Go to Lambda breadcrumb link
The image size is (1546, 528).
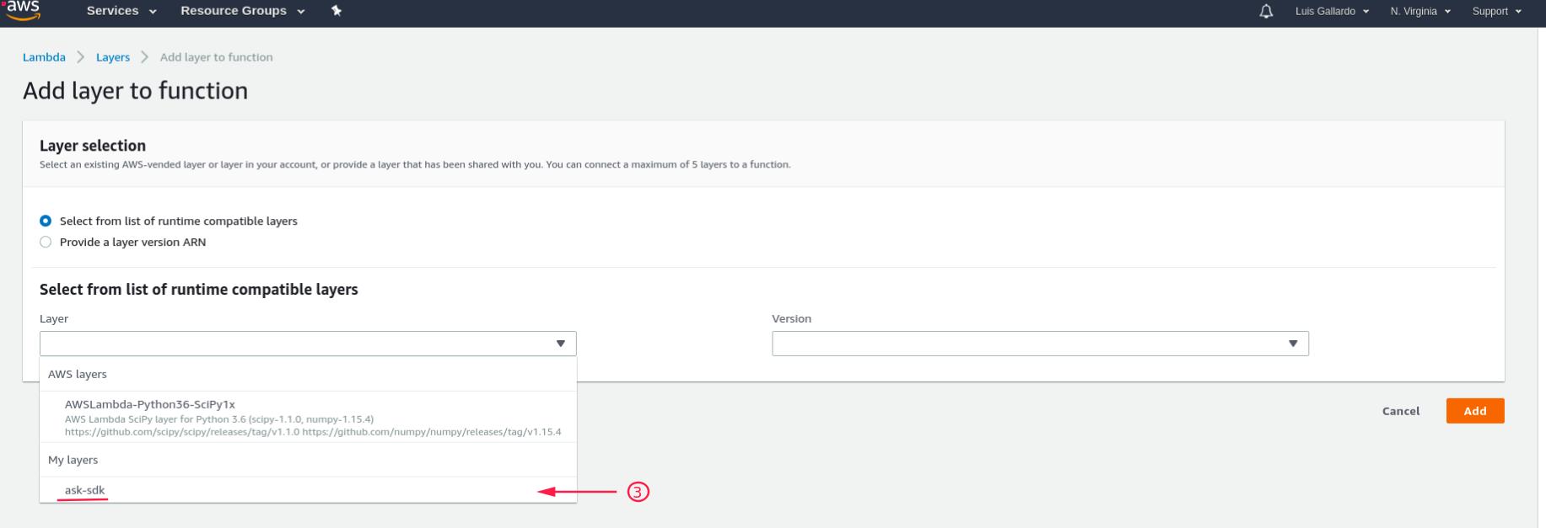click(x=44, y=57)
